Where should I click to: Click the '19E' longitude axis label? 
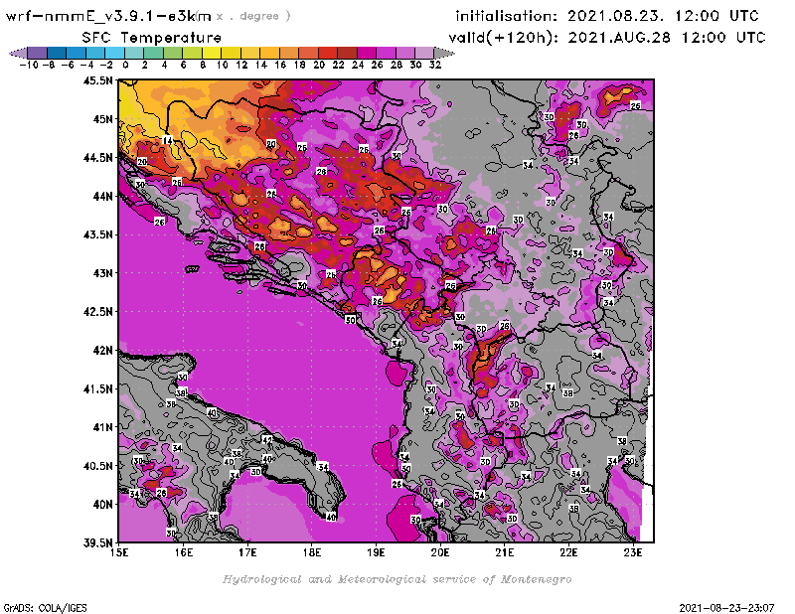tap(377, 552)
